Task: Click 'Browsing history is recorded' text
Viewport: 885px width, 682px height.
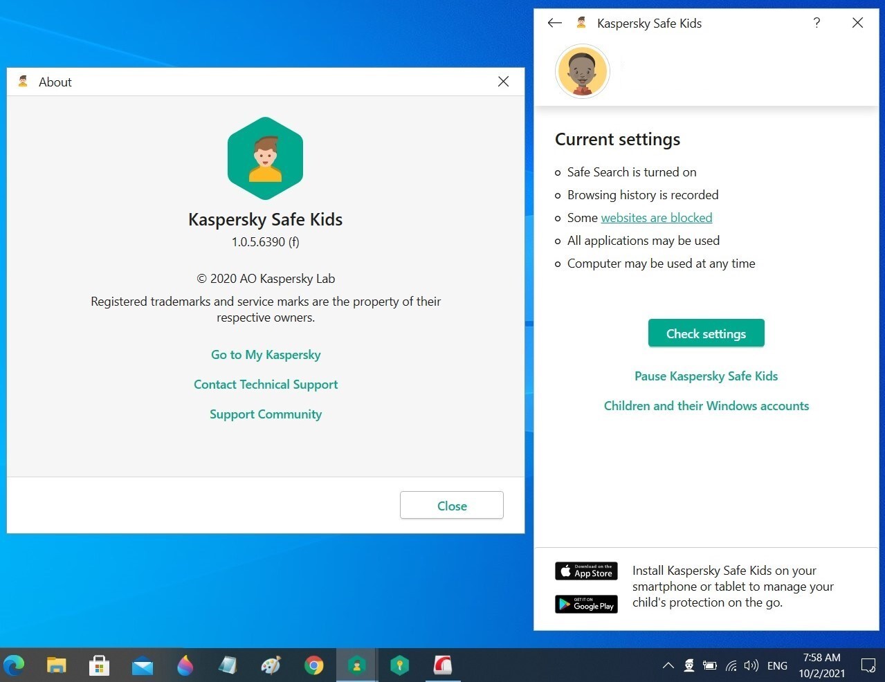Action: [643, 195]
